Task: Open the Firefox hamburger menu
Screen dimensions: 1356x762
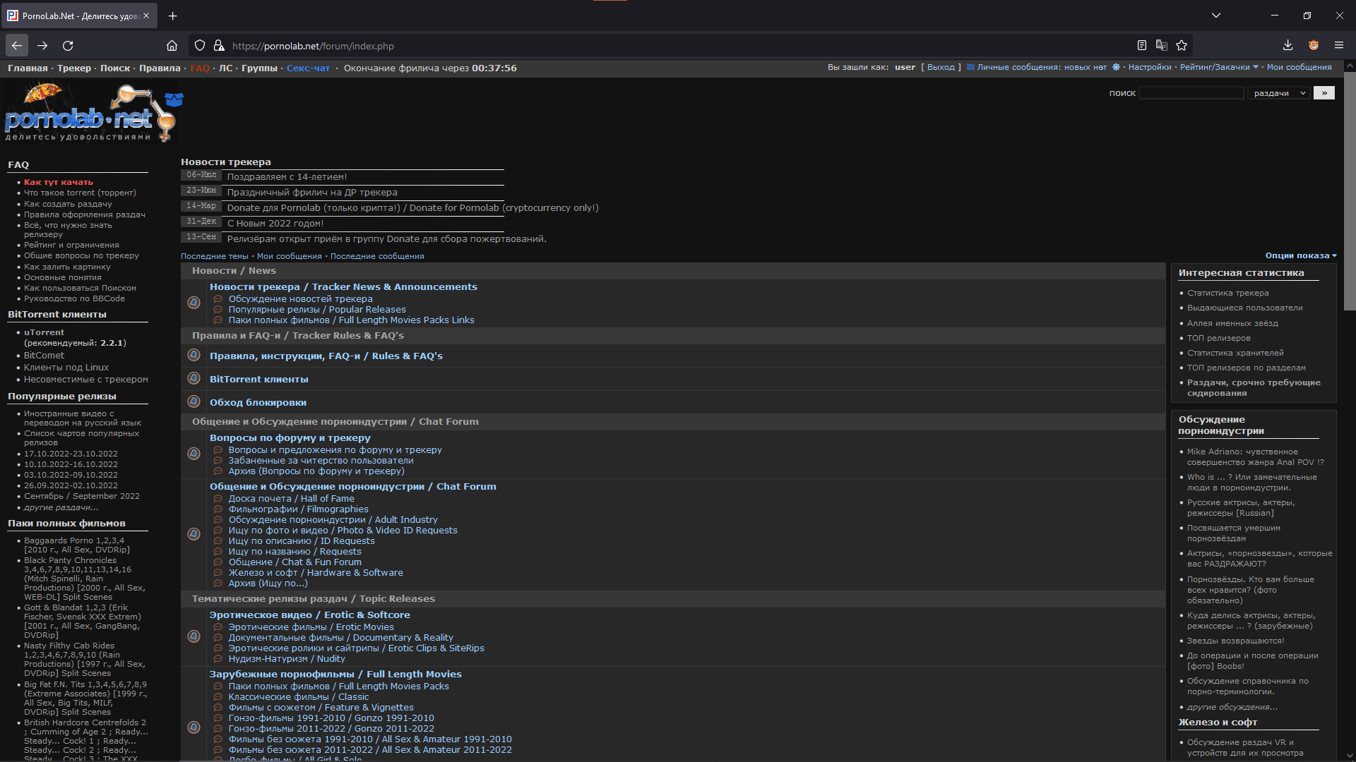Action: pyautogui.click(x=1338, y=46)
